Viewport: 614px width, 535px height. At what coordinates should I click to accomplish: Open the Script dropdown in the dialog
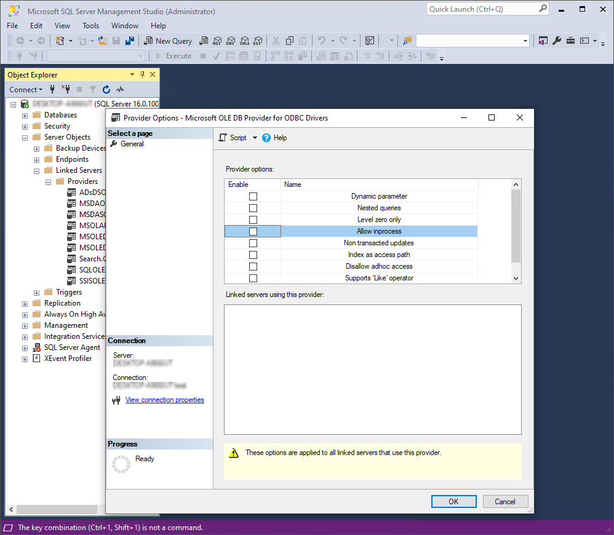pos(255,137)
